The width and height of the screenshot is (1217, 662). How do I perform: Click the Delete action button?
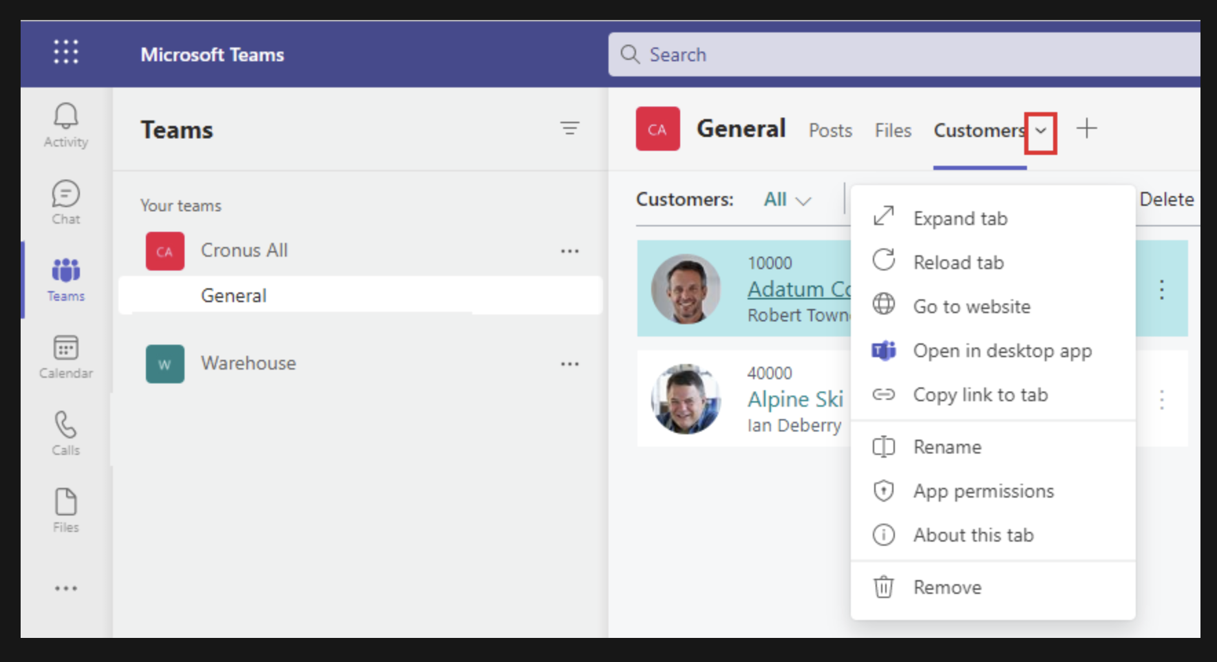click(1167, 200)
